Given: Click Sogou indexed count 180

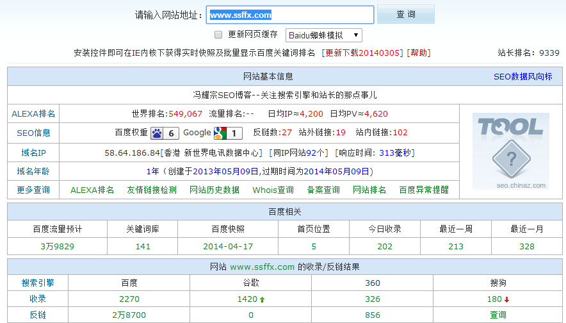Looking at the screenshot, I should pyautogui.click(x=494, y=299).
